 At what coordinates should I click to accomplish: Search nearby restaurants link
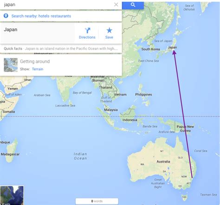click(61, 16)
